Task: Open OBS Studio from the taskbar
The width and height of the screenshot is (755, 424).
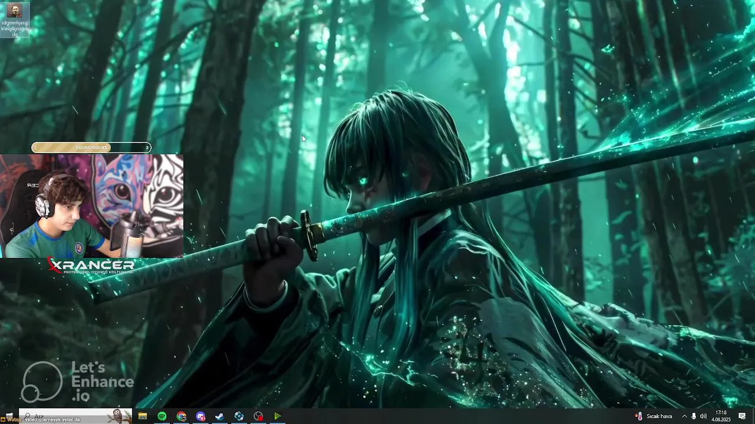Action: (x=258, y=416)
